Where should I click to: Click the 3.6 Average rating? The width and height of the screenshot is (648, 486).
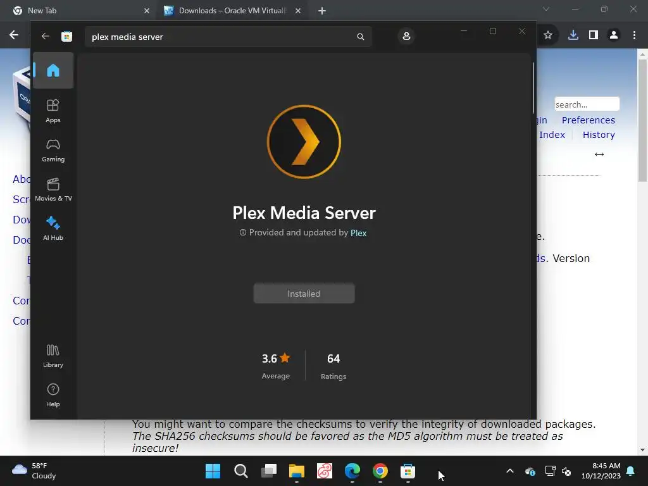(276, 366)
